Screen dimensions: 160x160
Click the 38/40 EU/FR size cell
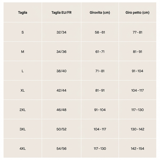click(62, 71)
